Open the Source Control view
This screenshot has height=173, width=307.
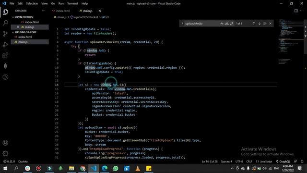pyautogui.click(x=5, y=34)
